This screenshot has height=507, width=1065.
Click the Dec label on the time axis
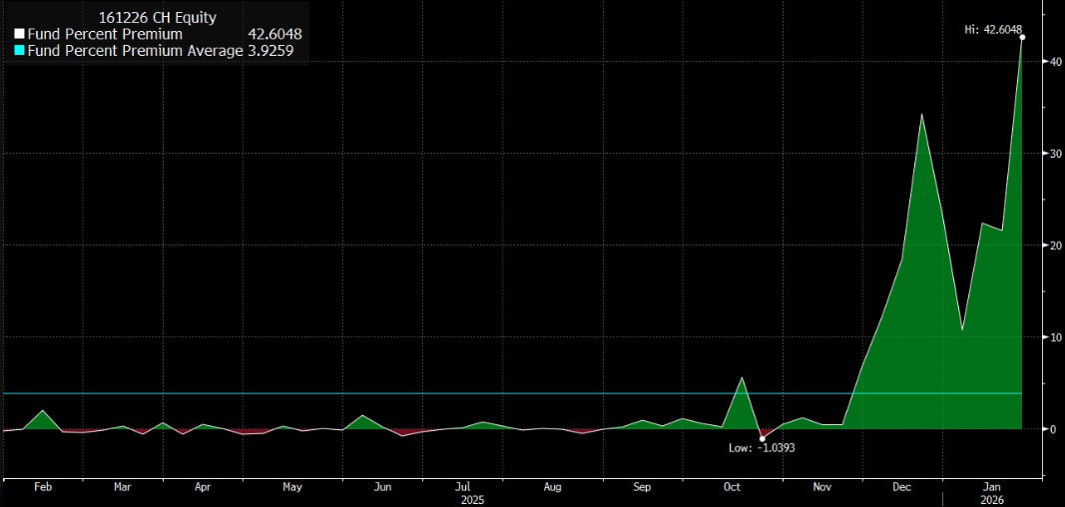click(x=902, y=488)
